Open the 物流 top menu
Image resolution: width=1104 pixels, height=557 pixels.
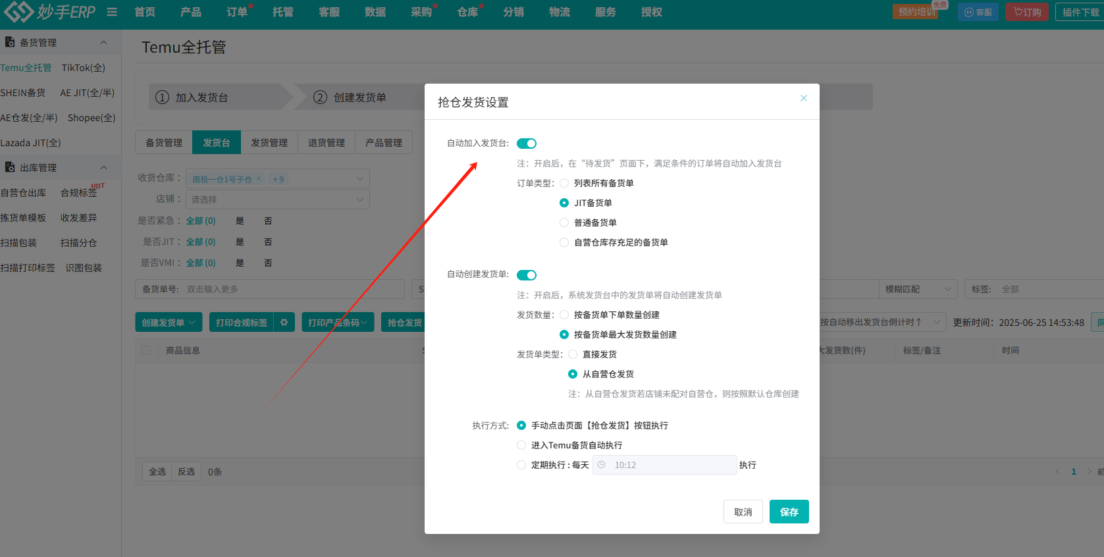[x=560, y=12]
